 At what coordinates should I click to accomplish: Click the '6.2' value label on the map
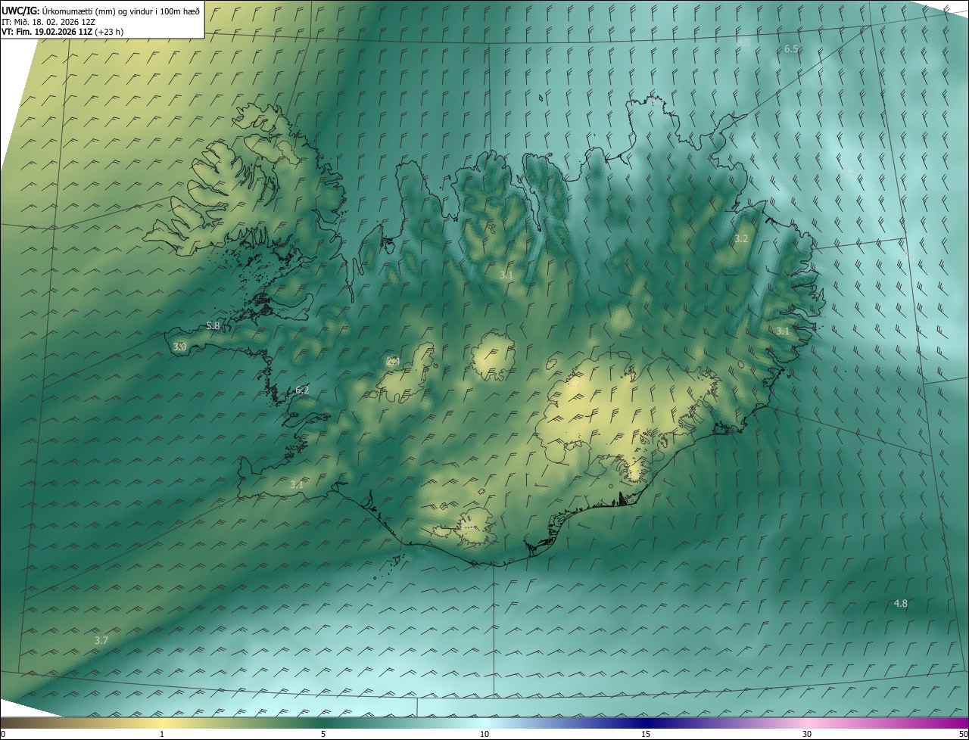pyautogui.click(x=302, y=390)
